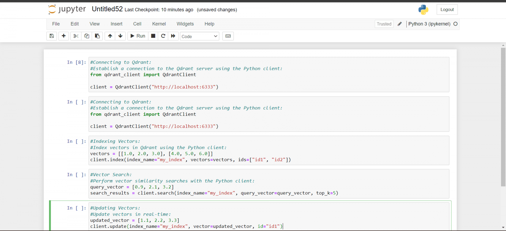
Task: Open the Insert menu
Action: point(116,24)
